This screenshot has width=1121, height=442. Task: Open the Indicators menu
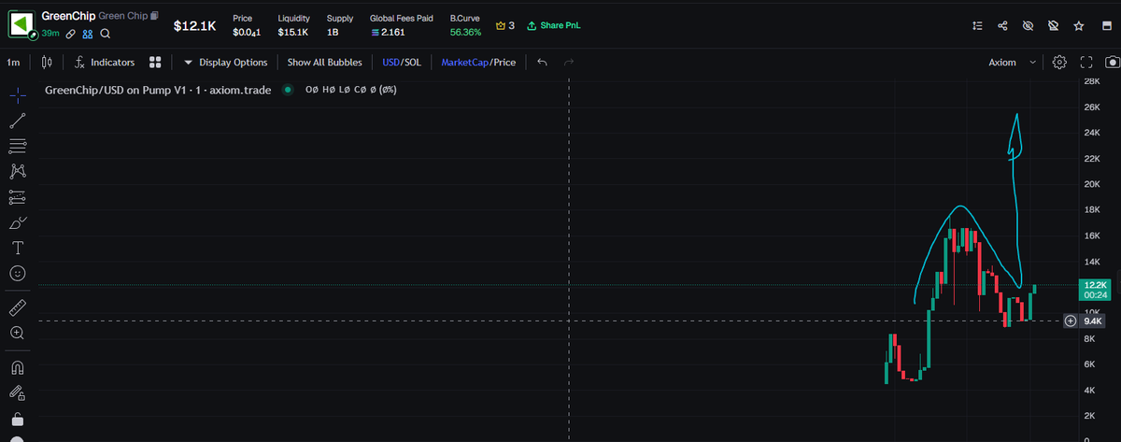coord(105,62)
